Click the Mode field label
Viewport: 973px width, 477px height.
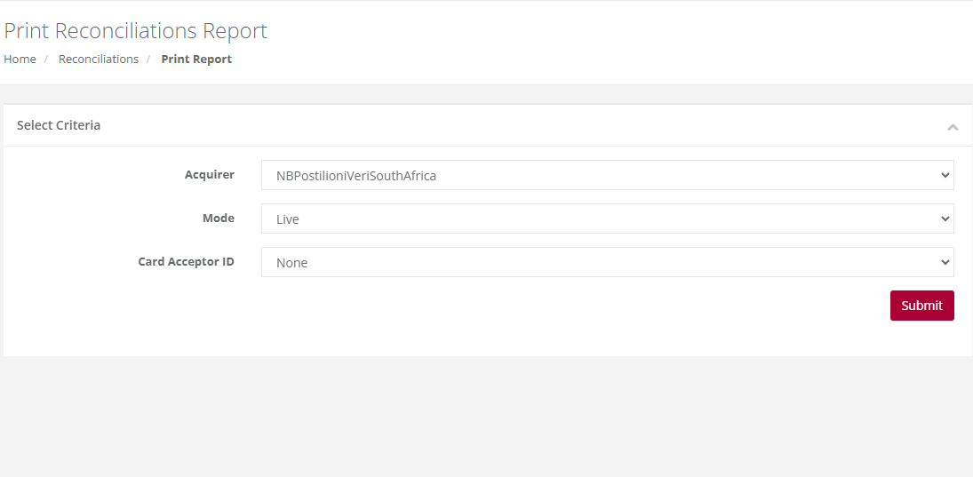coord(219,219)
